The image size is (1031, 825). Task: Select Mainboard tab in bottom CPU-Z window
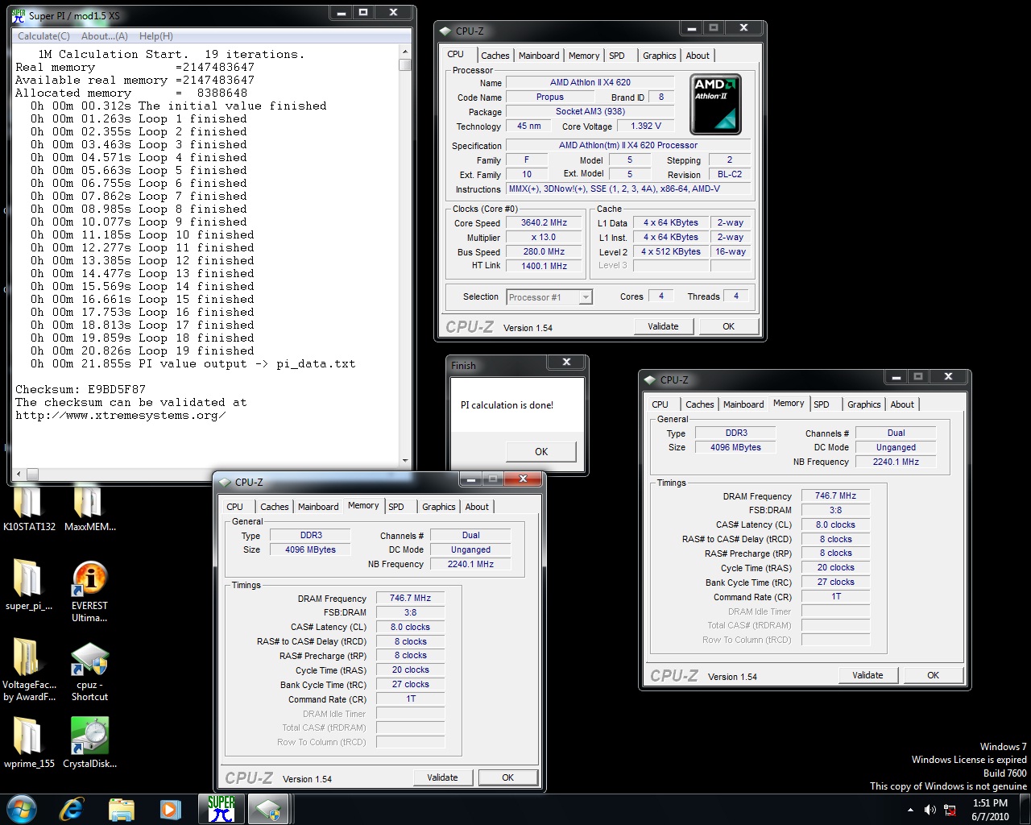click(318, 507)
